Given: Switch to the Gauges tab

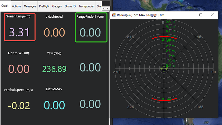Looking at the screenshot, I should click(x=57, y=6).
